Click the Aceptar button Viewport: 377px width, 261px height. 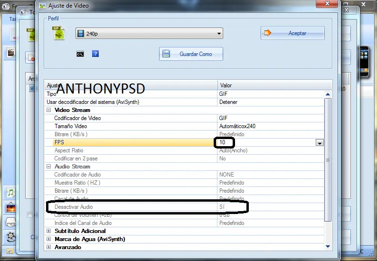(x=292, y=33)
